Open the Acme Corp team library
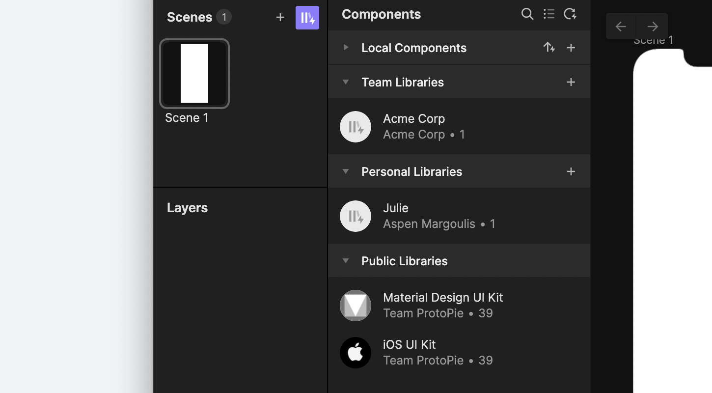712x393 pixels. 414,126
